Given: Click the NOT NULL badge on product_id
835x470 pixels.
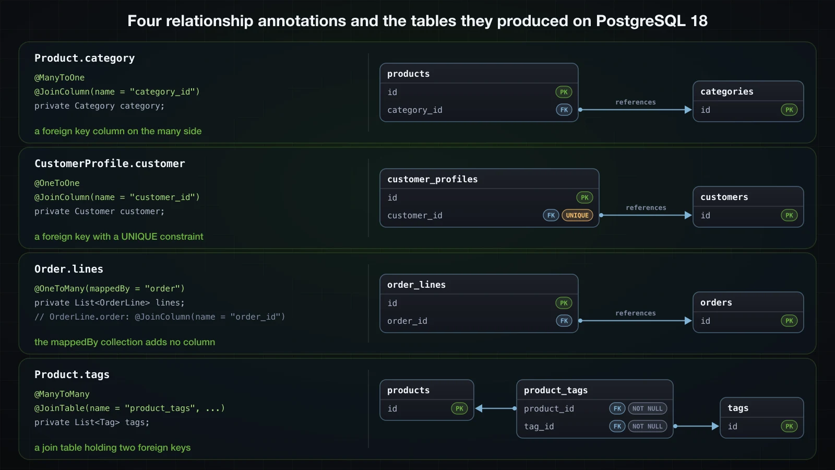Looking at the screenshot, I should point(647,408).
